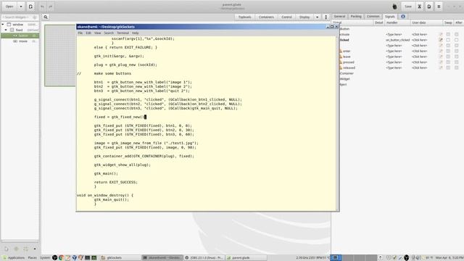Toggle After checkbox for activate signal
This screenshot has width=464, height=261.
coord(457,34)
